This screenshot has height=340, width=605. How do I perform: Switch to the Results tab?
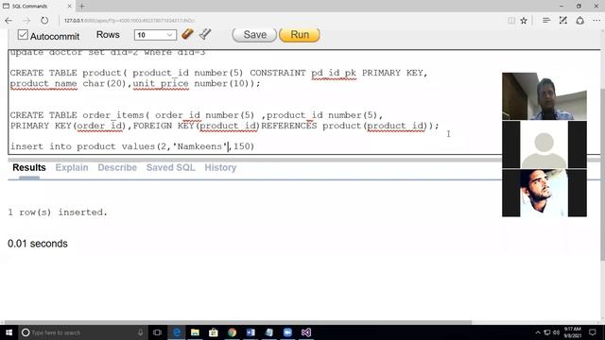click(x=29, y=168)
